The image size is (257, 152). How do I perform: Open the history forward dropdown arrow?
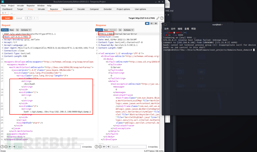[x=37, y=18]
